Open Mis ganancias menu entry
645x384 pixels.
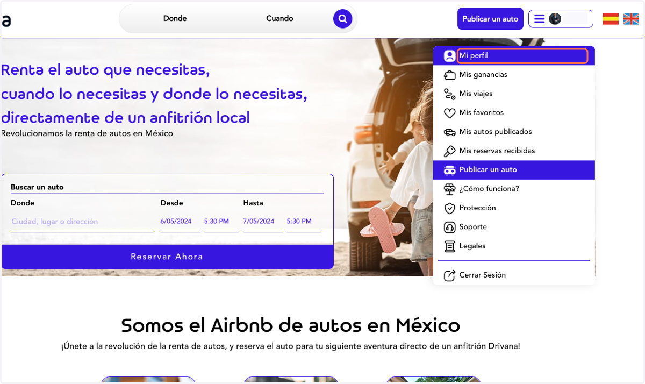pos(514,75)
